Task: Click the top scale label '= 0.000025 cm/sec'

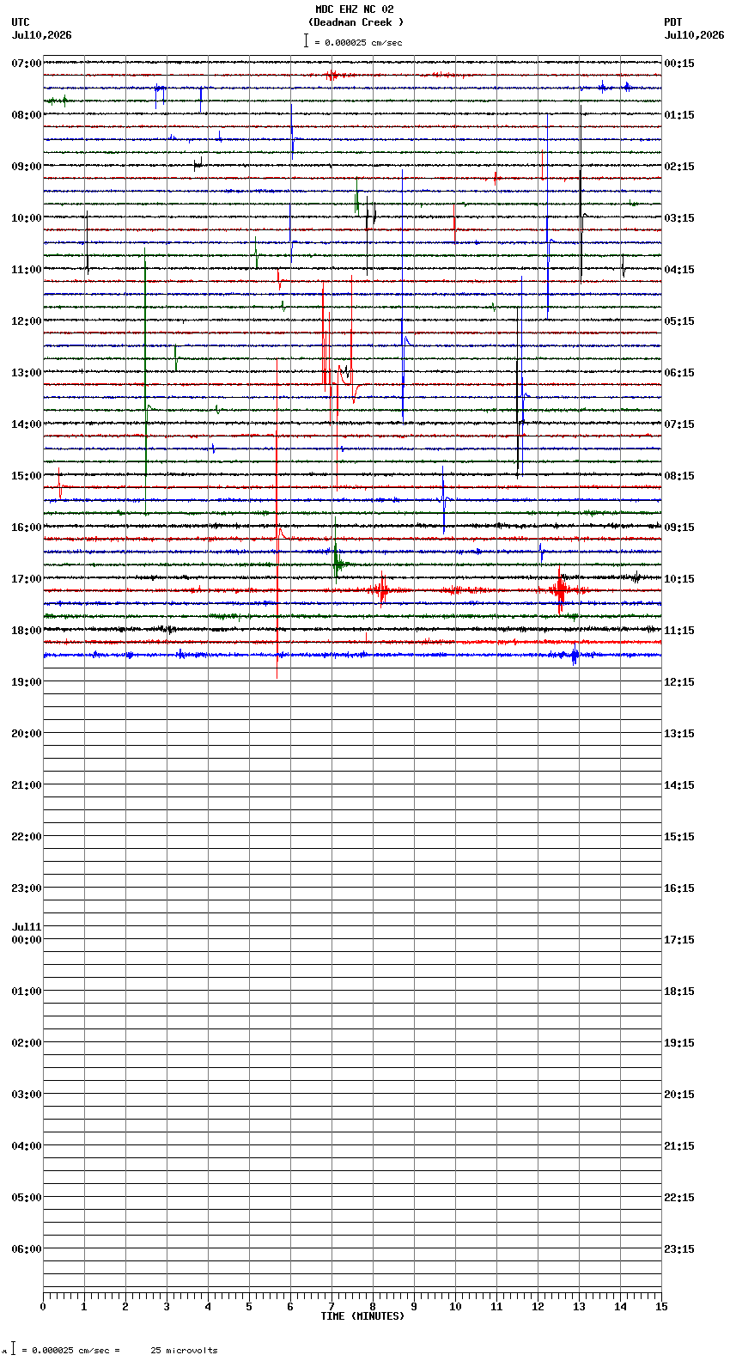Action: [358, 42]
